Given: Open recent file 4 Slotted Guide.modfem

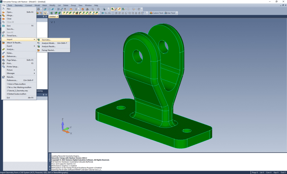Looking at the screenshot, I should click(x=19, y=94).
